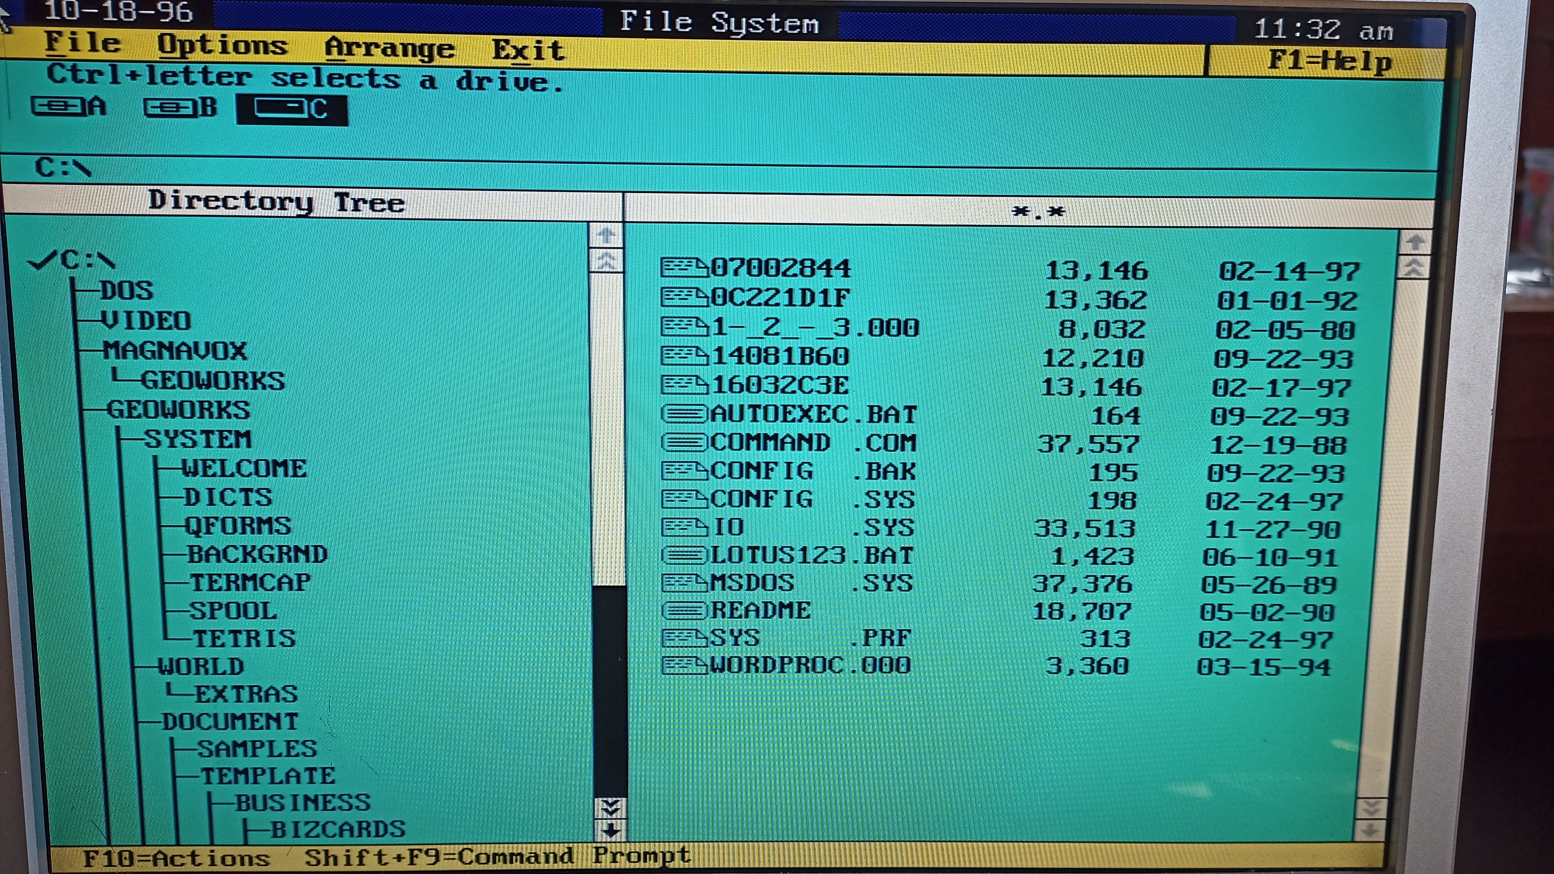Select the TEMPLATE directory
1554x874 pixels.
point(268,776)
